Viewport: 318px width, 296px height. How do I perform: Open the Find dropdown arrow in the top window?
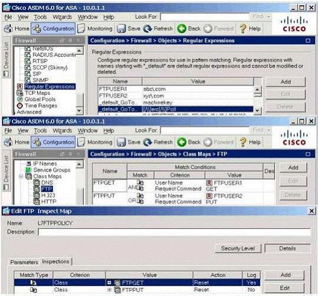[x=268, y=17]
